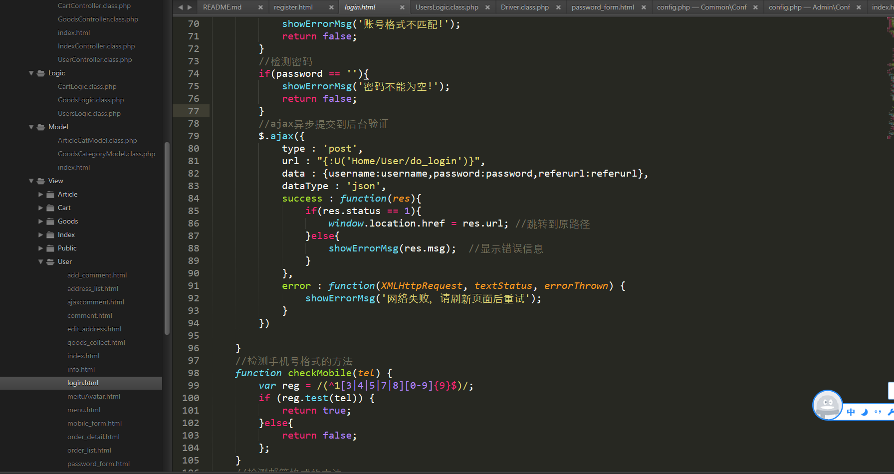Click the Article folder icon

tap(50, 194)
